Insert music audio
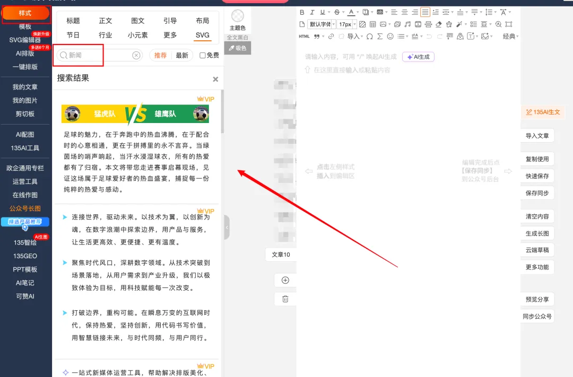573x377 pixels. coord(408,24)
